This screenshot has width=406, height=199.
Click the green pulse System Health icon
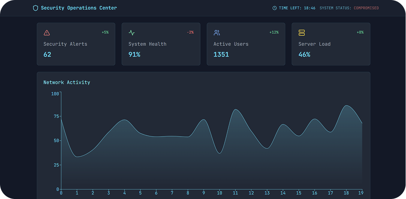point(132,33)
